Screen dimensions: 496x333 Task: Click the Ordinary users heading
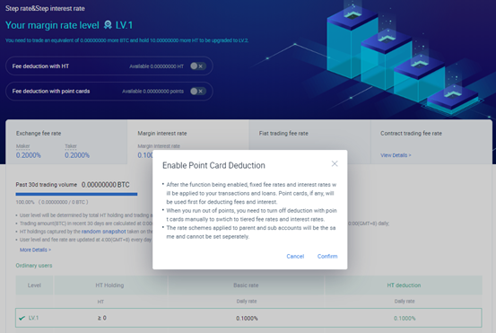pyautogui.click(x=34, y=266)
